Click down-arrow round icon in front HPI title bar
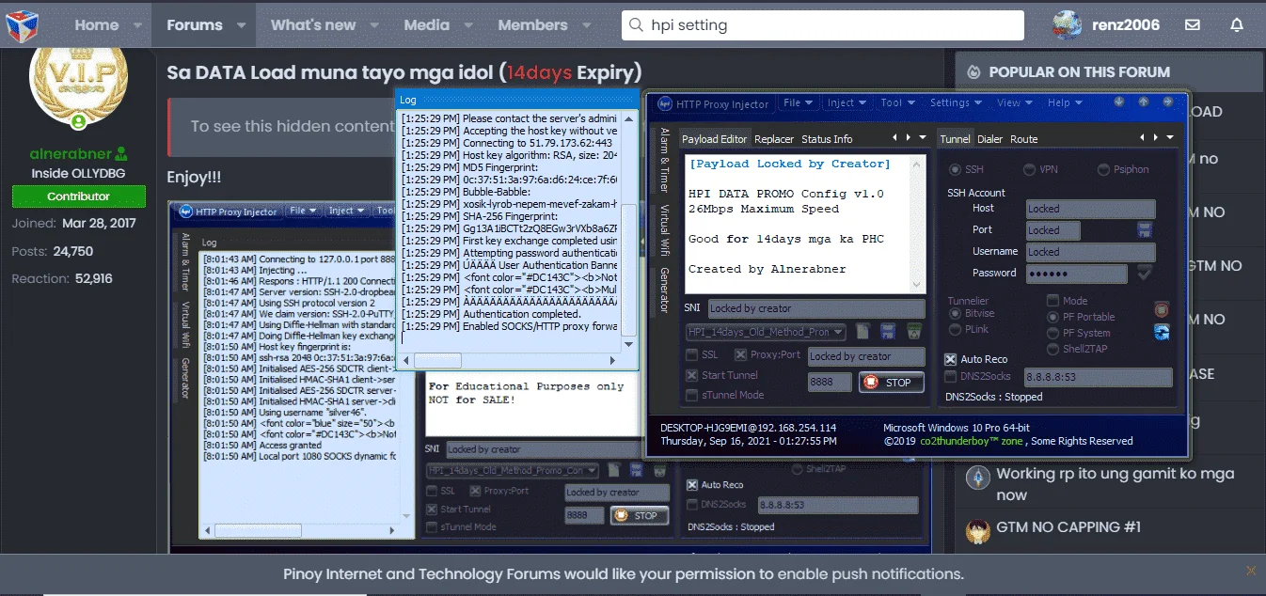 coord(1119,102)
